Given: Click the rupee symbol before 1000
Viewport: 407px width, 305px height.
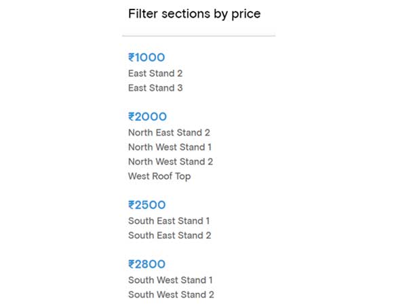Looking at the screenshot, I should [x=132, y=58].
